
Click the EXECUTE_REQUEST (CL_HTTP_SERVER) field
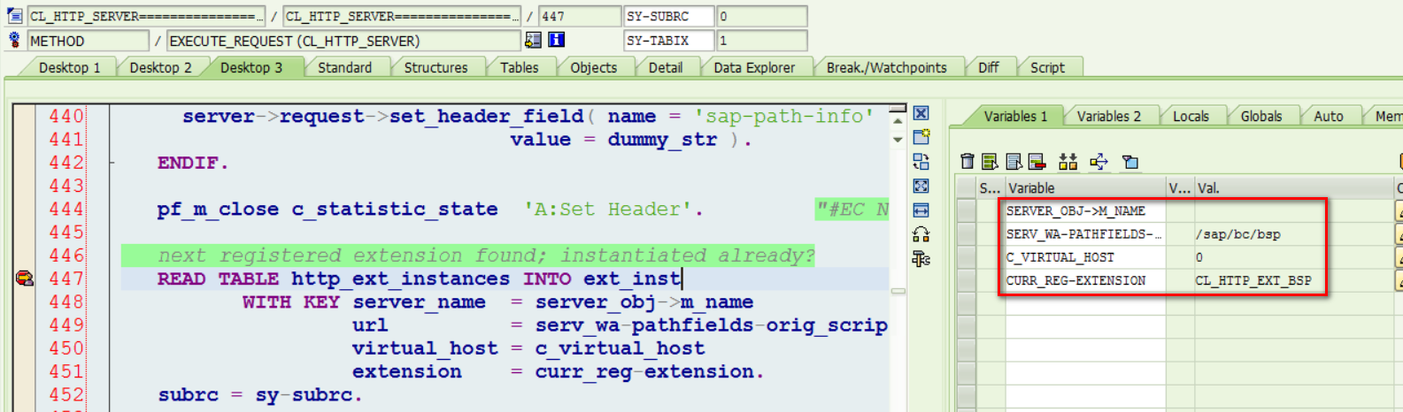[x=343, y=41]
